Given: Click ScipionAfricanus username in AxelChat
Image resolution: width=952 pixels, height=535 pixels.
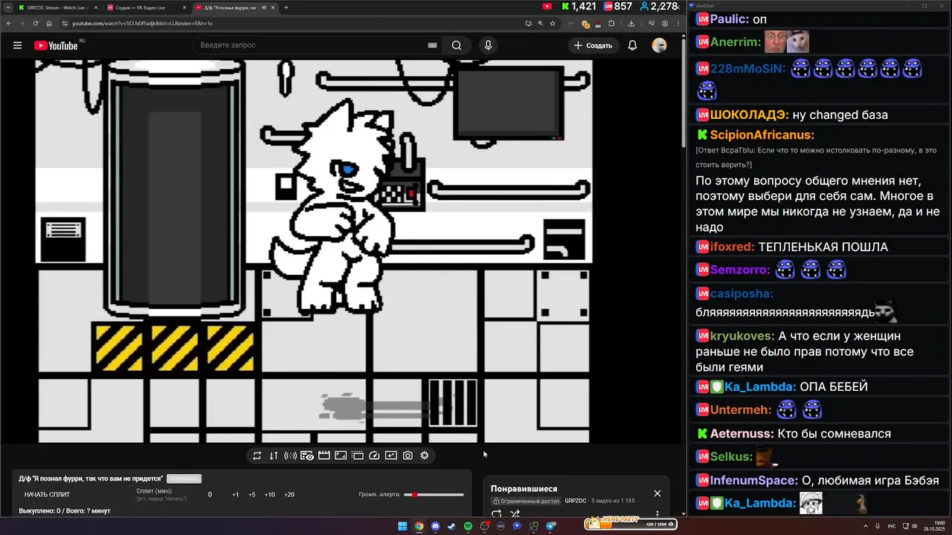Looking at the screenshot, I should (762, 135).
